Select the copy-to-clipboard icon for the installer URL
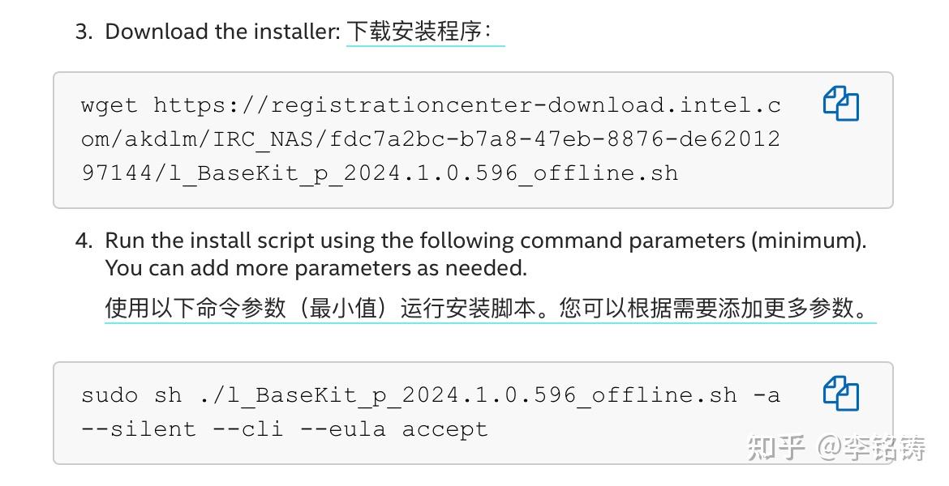This screenshot has height=486, width=949. coord(840,104)
